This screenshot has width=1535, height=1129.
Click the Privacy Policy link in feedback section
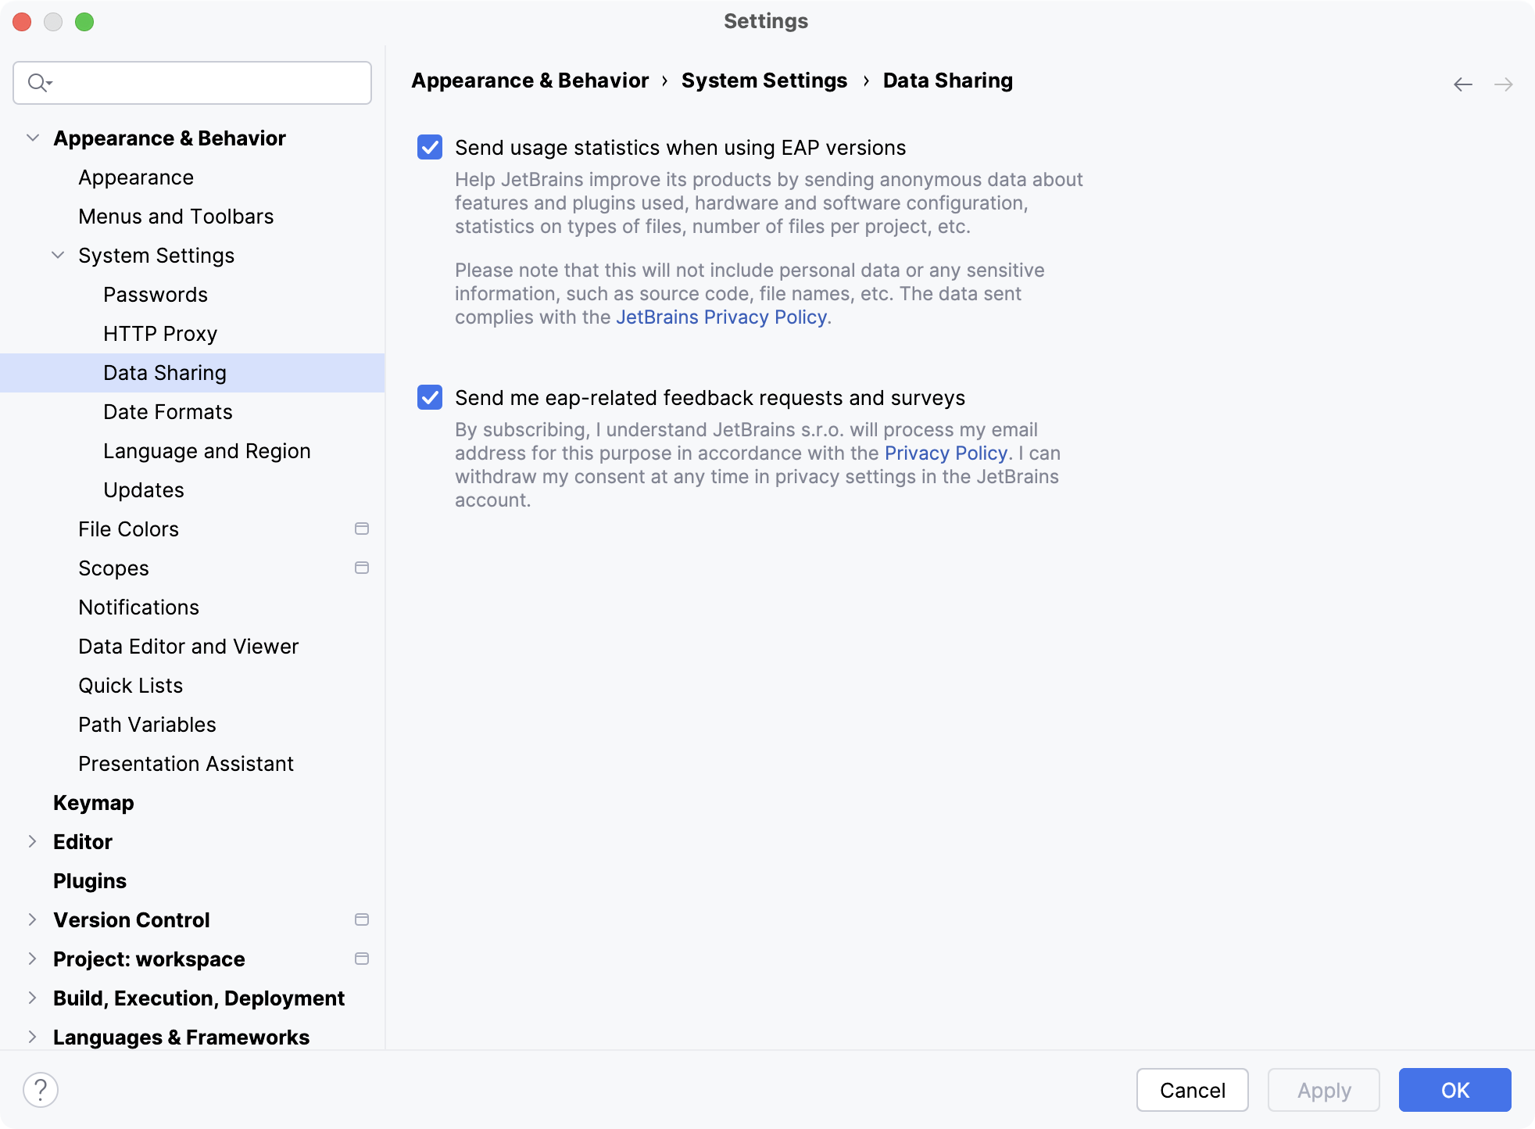(944, 453)
